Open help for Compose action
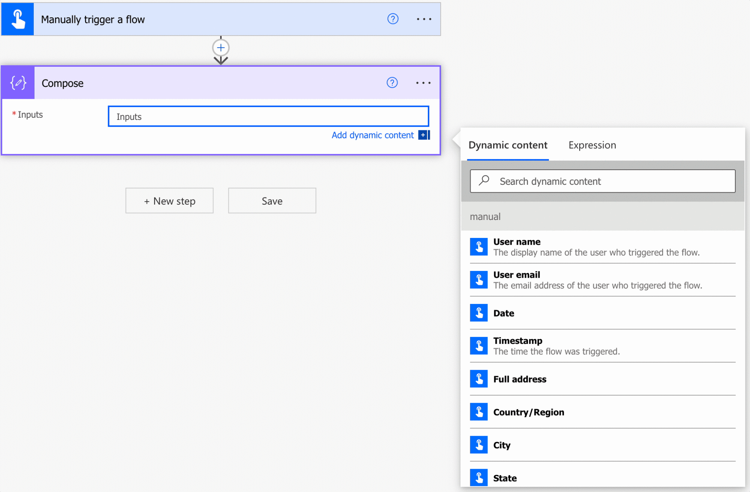 click(392, 82)
